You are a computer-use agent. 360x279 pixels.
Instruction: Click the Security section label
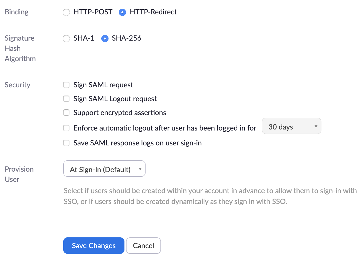point(17,85)
